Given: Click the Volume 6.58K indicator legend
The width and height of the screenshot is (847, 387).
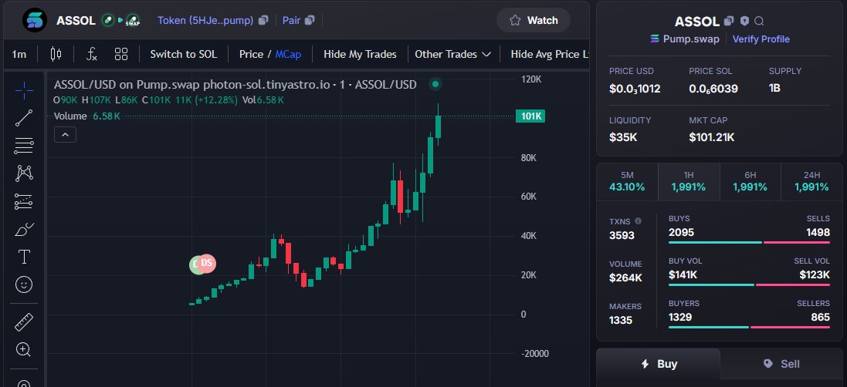Looking at the screenshot, I should pyautogui.click(x=87, y=116).
